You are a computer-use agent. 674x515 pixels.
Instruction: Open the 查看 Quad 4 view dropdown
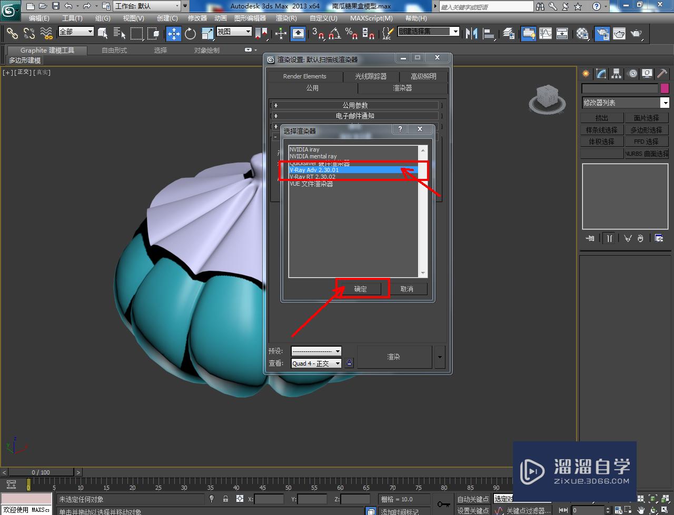click(x=316, y=363)
